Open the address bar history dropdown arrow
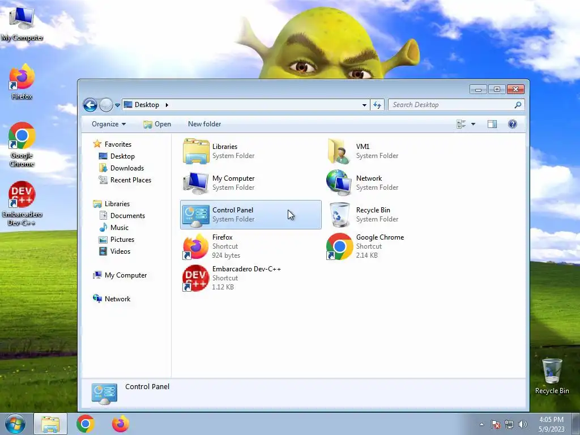The width and height of the screenshot is (580, 435). coord(364,105)
